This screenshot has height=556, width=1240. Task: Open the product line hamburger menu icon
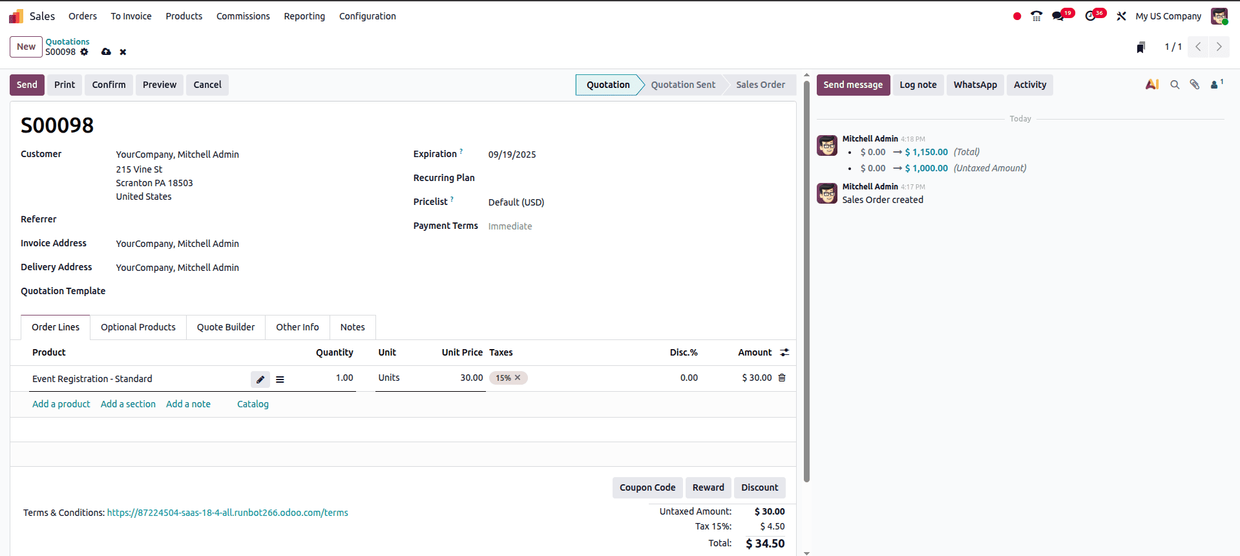click(x=280, y=380)
